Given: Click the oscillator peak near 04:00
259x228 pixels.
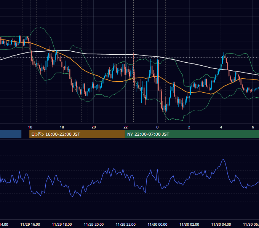Looking at the screenshot, I should point(223,160).
